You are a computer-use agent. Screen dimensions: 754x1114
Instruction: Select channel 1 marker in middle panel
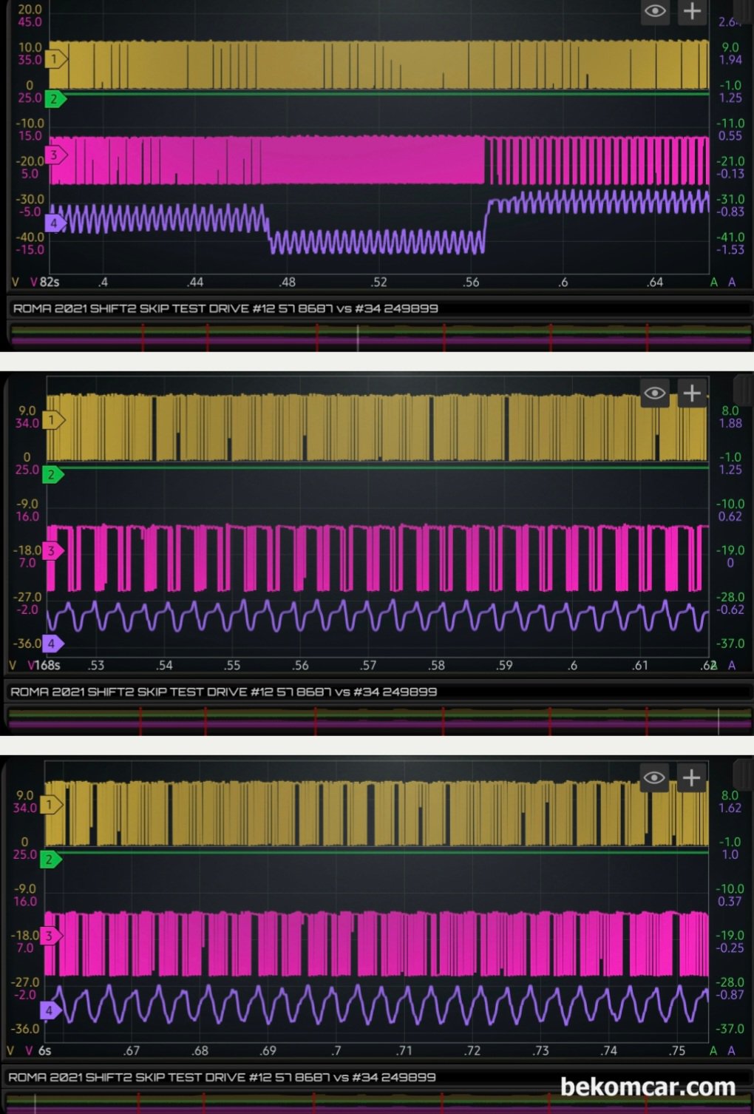pyautogui.click(x=54, y=420)
